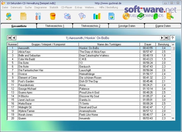The width and height of the screenshot is (182, 132).
Task: Select the H-Blockx row
Action: 89,96
